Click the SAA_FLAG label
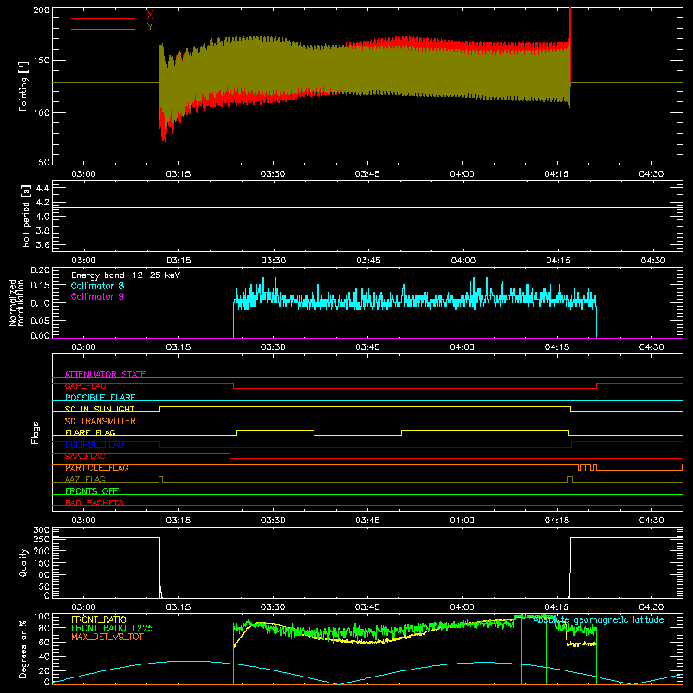This screenshot has height=693, width=693. pyautogui.click(x=85, y=457)
